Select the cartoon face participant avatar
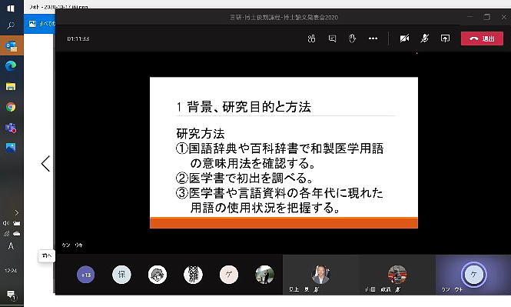The height and width of the screenshot is (307, 511). [x=157, y=275]
